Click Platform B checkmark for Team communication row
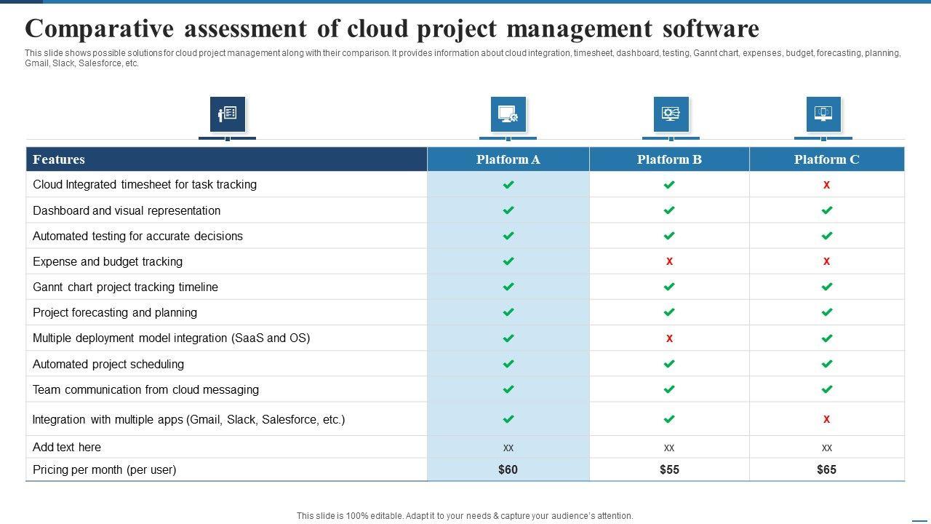Screen dimensions: 931x524 click(669, 389)
